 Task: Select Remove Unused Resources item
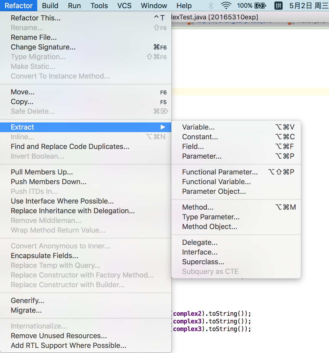59,336
